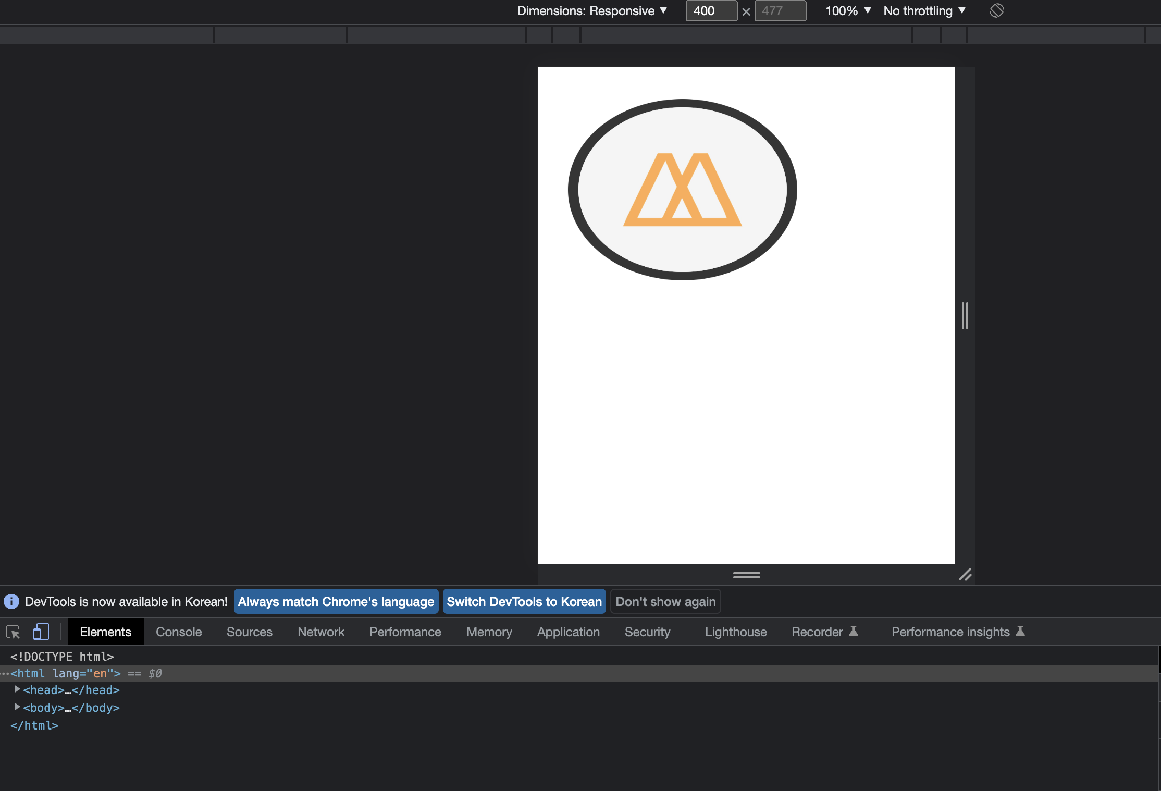Expand the head element node

pos(17,689)
